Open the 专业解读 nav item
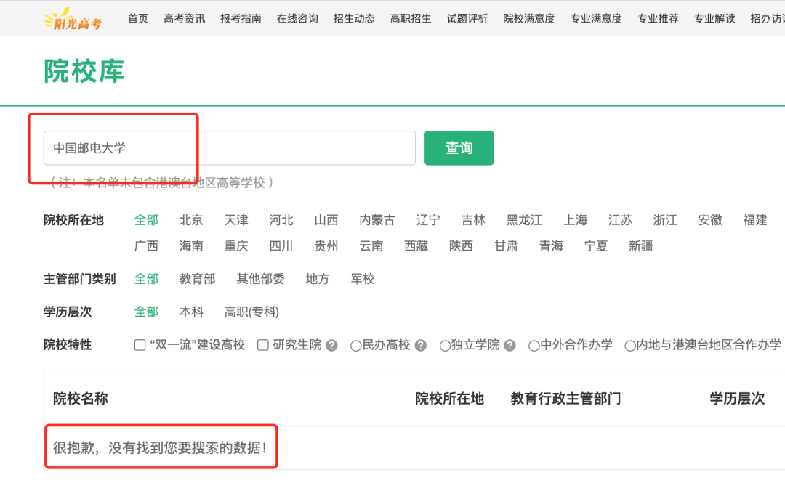 (714, 18)
